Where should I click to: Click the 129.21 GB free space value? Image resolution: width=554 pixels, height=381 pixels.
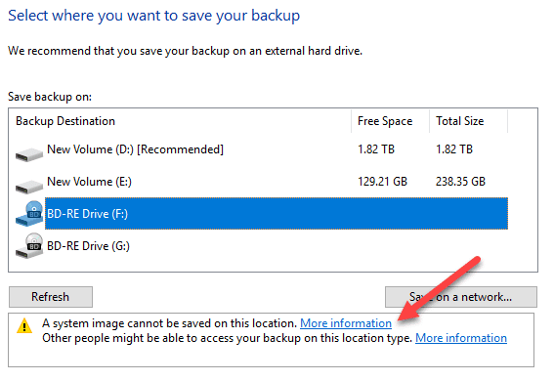pyautogui.click(x=382, y=182)
